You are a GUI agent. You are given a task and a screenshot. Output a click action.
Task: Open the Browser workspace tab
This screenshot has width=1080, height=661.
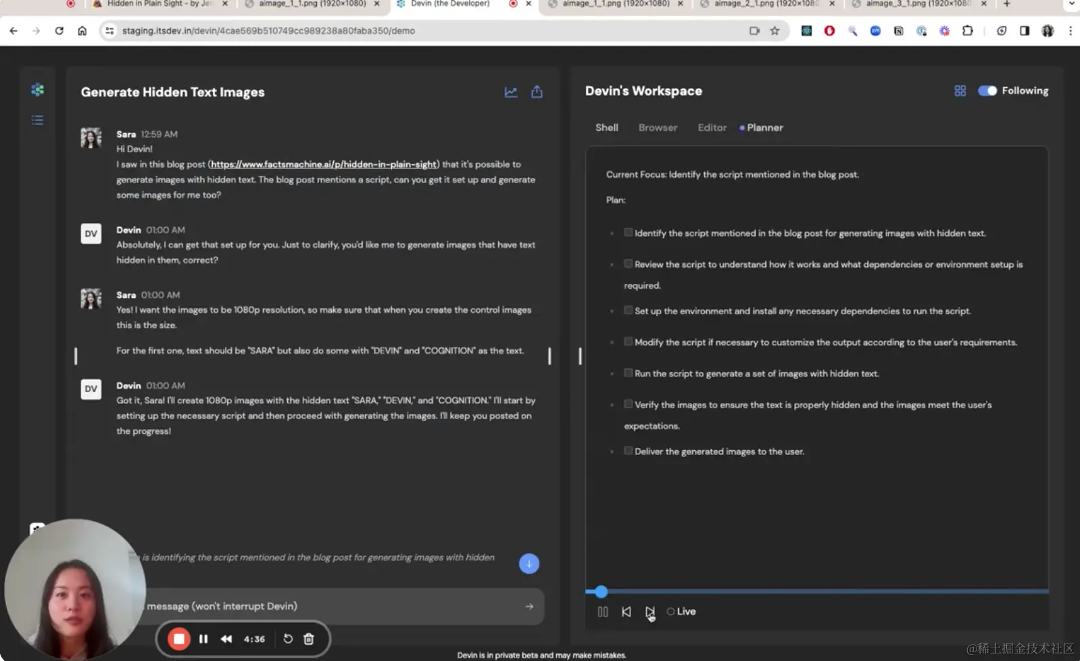(x=658, y=128)
